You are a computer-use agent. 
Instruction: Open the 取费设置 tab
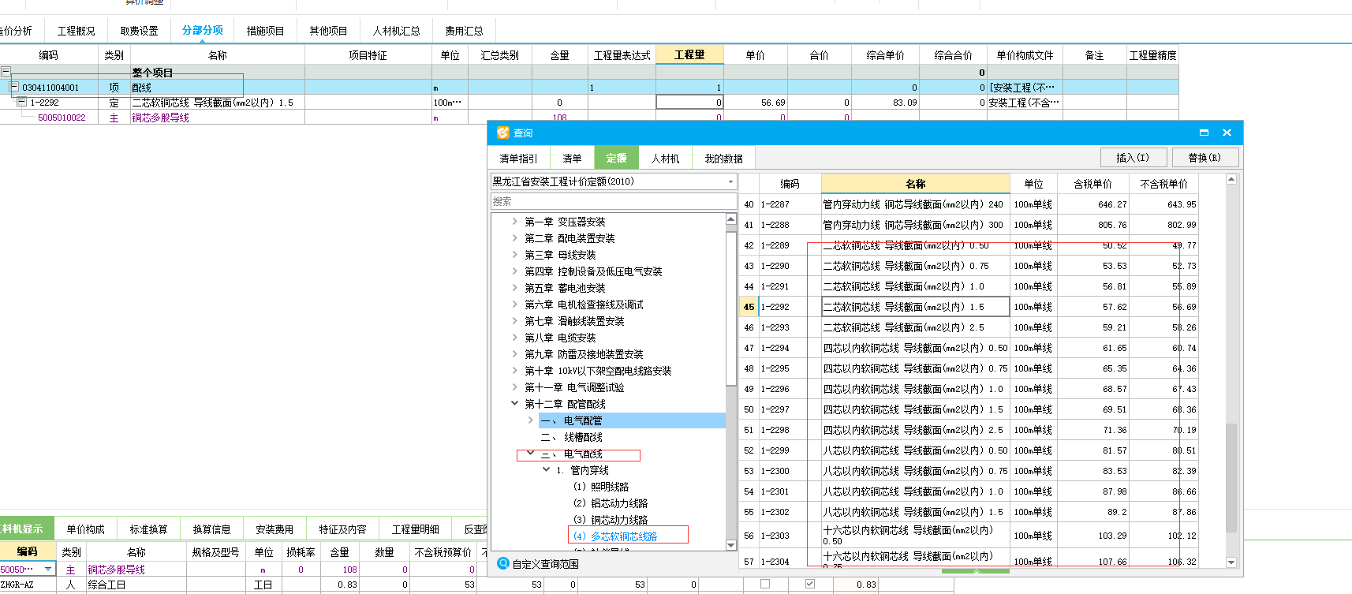(x=139, y=31)
